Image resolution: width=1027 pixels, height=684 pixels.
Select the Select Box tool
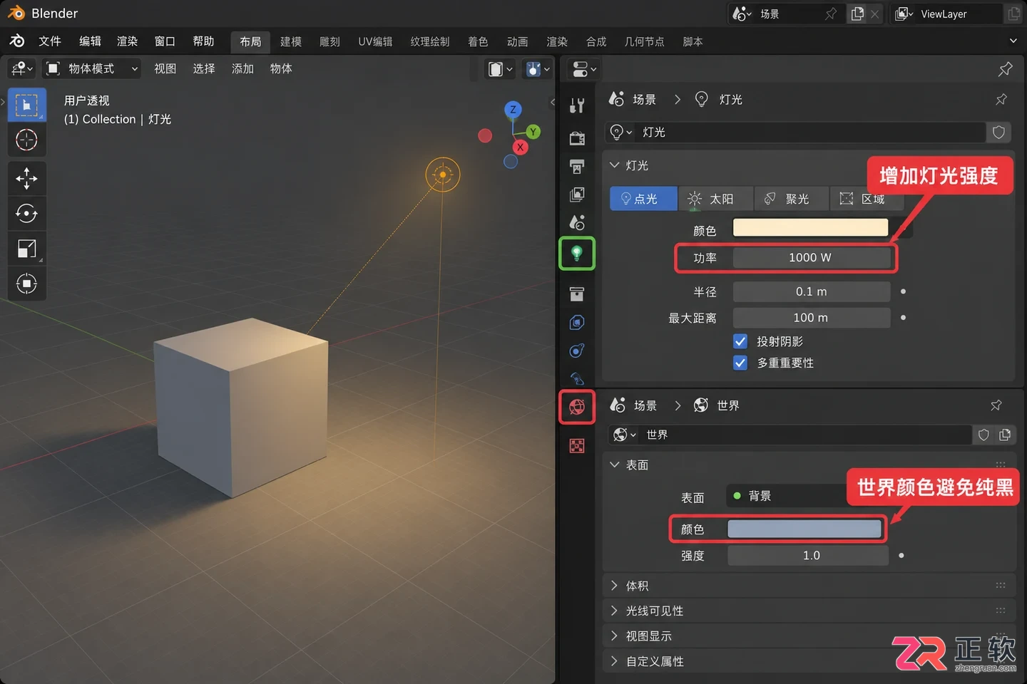pos(26,105)
